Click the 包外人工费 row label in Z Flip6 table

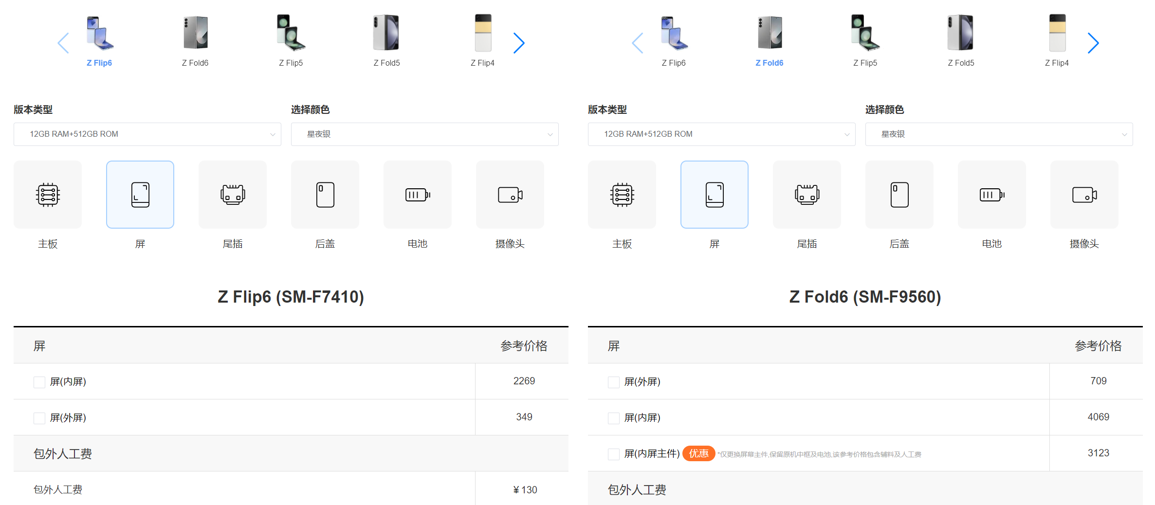[x=58, y=489]
